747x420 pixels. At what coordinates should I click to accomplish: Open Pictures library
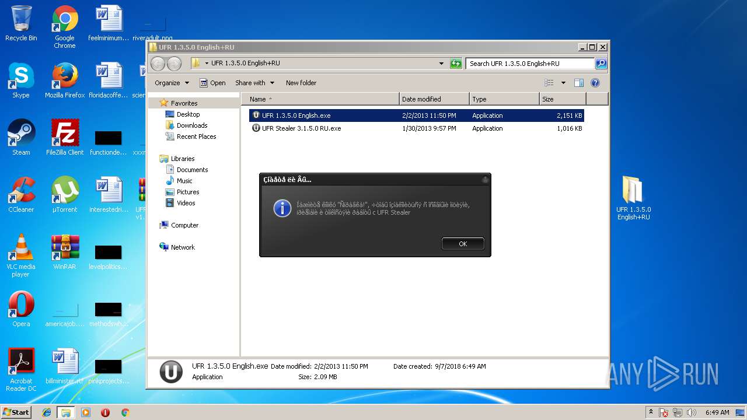tap(188, 192)
